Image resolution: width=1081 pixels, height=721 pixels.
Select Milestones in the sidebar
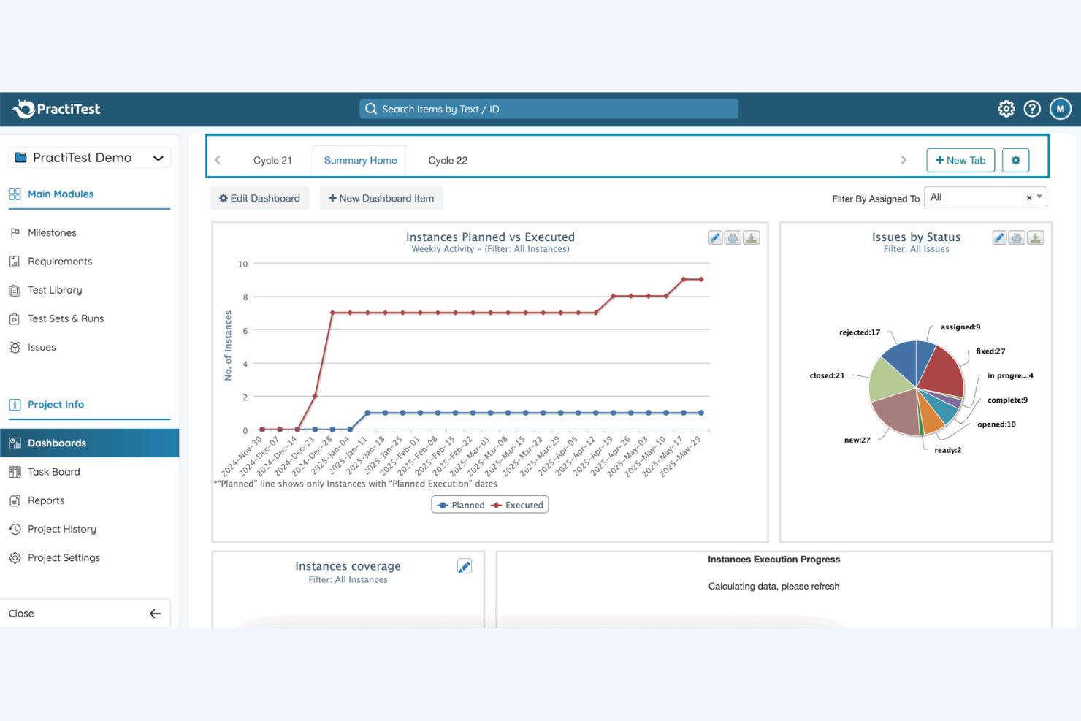[x=52, y=232]
